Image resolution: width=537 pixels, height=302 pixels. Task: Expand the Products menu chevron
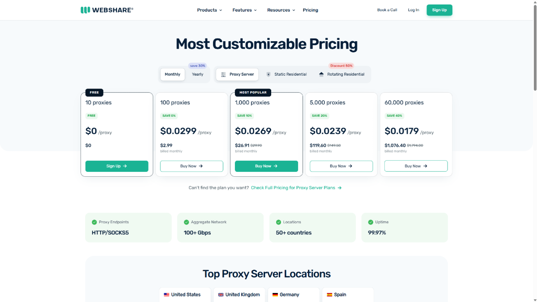(x=221, y=10)
